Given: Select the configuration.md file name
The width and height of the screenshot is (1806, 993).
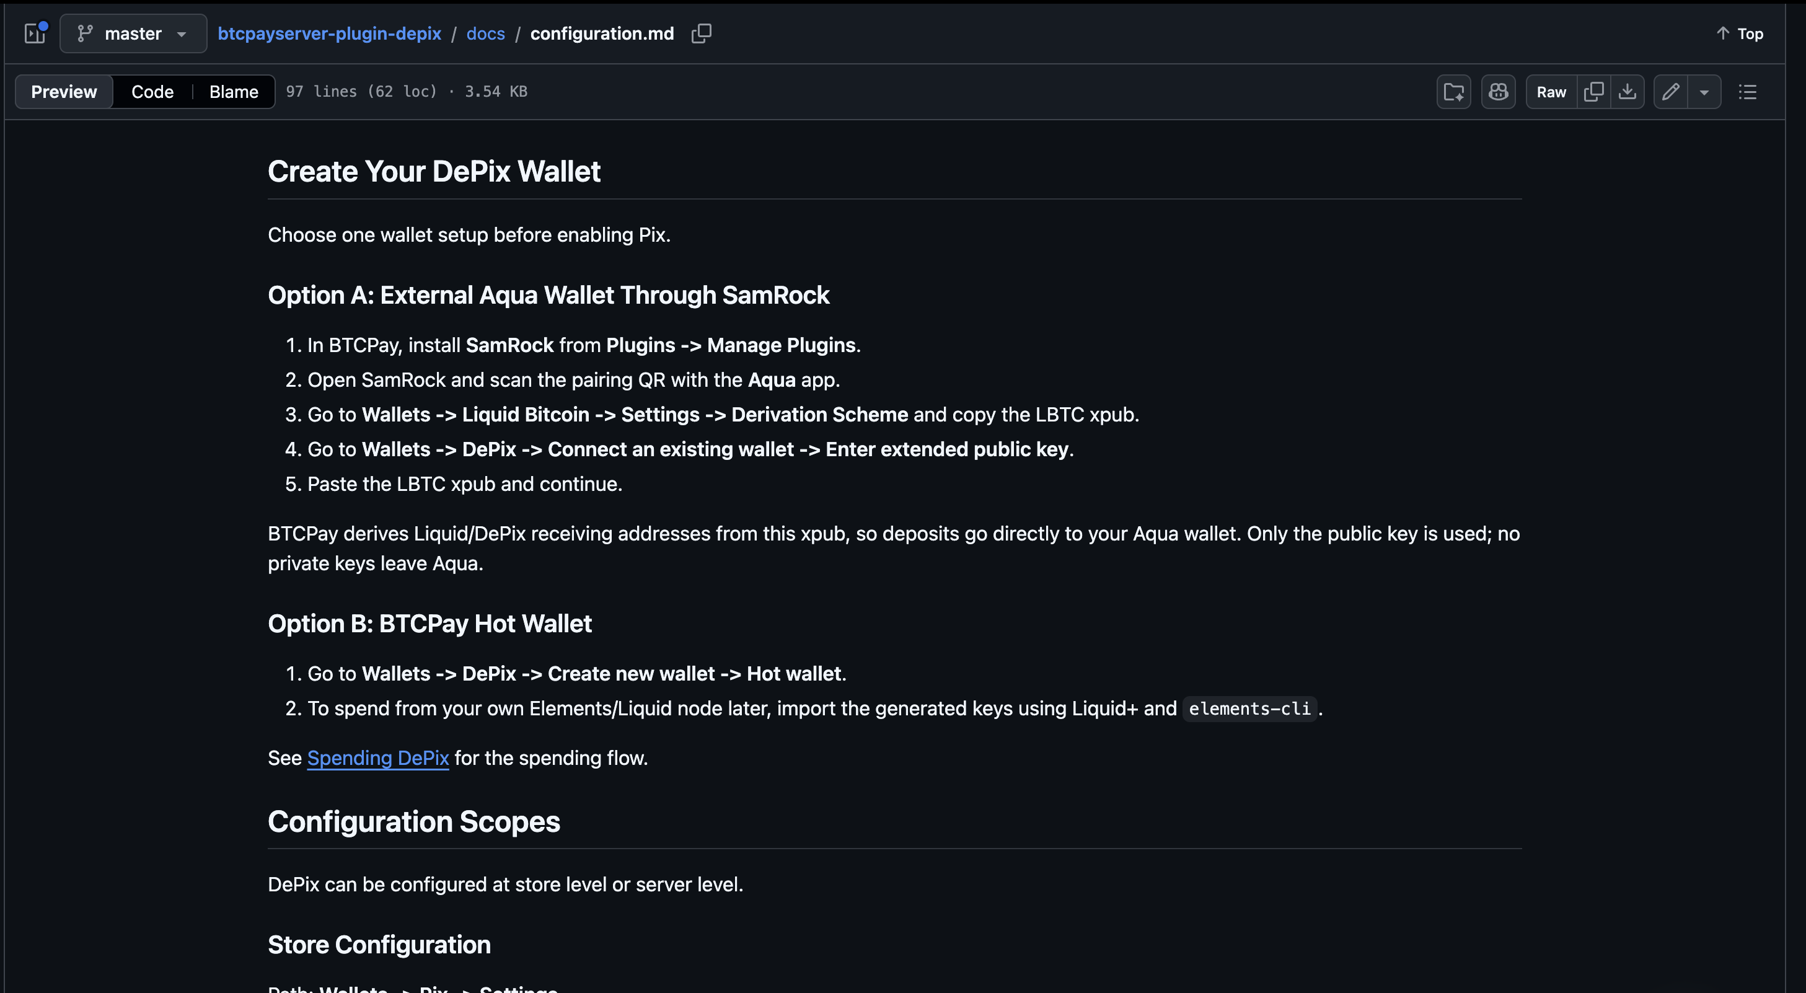Looking at the screenshot, I should click(602, 33).
